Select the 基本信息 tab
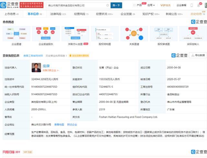Image resolution: width=207 pixels, height=158 pixels. pos(35,14)
